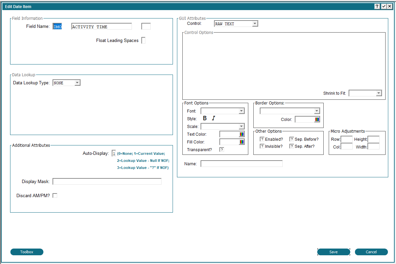Toggle Italic font style
The height and width of the screenshot is (264, 396).
213,118
